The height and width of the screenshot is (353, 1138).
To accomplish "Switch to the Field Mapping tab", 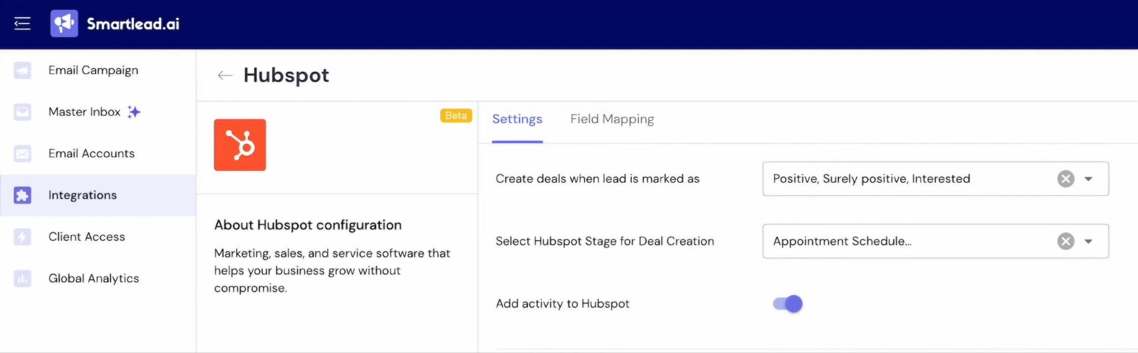I will click(x=612, y=119).
